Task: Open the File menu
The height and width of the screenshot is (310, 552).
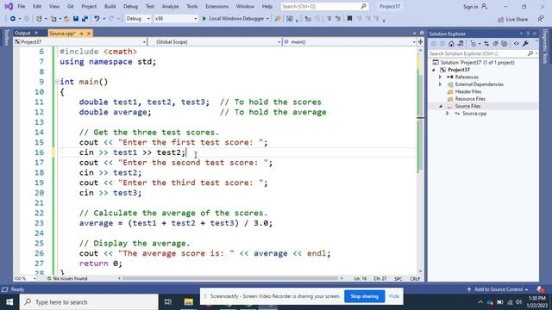Action: point(21,6)
